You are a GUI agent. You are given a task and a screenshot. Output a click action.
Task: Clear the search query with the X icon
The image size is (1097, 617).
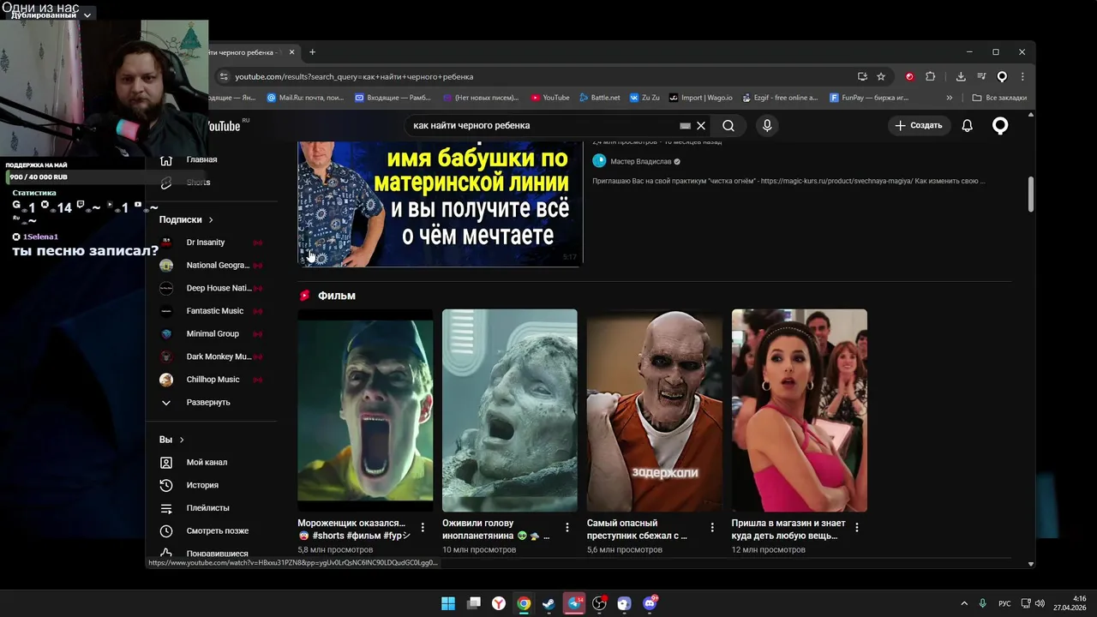pyautogui.click(x=701, y=126)
